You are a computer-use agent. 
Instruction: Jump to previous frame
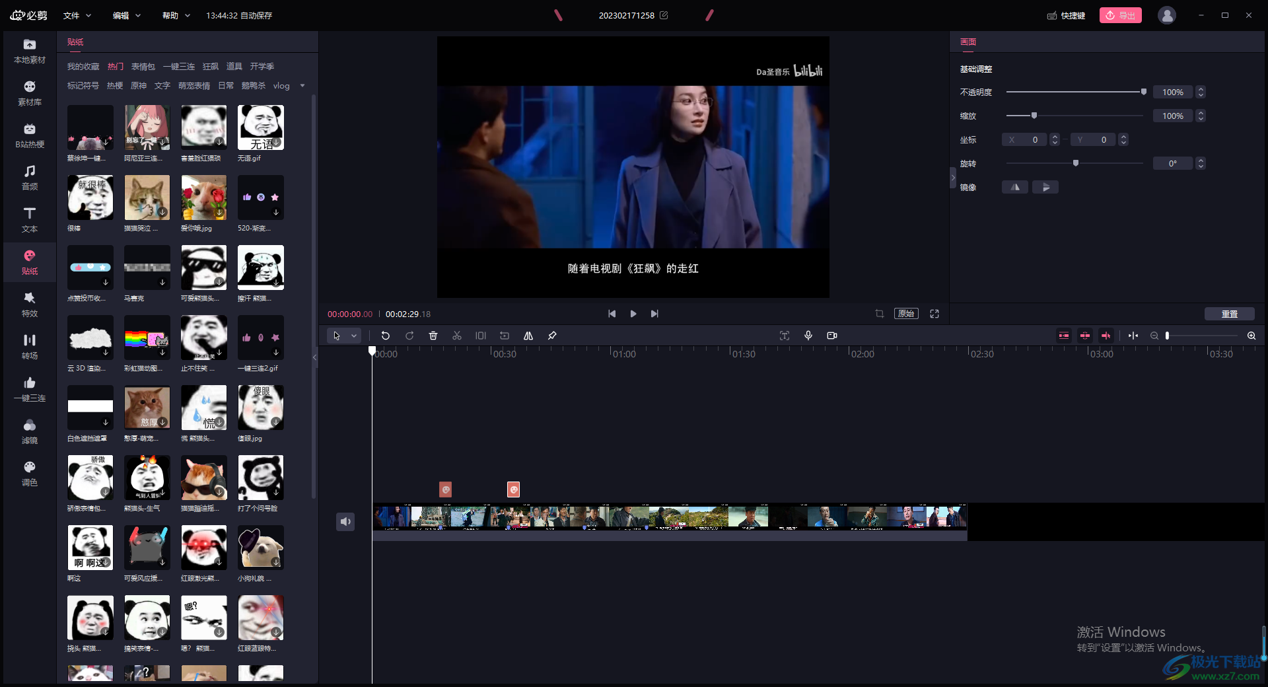[612, 314]
